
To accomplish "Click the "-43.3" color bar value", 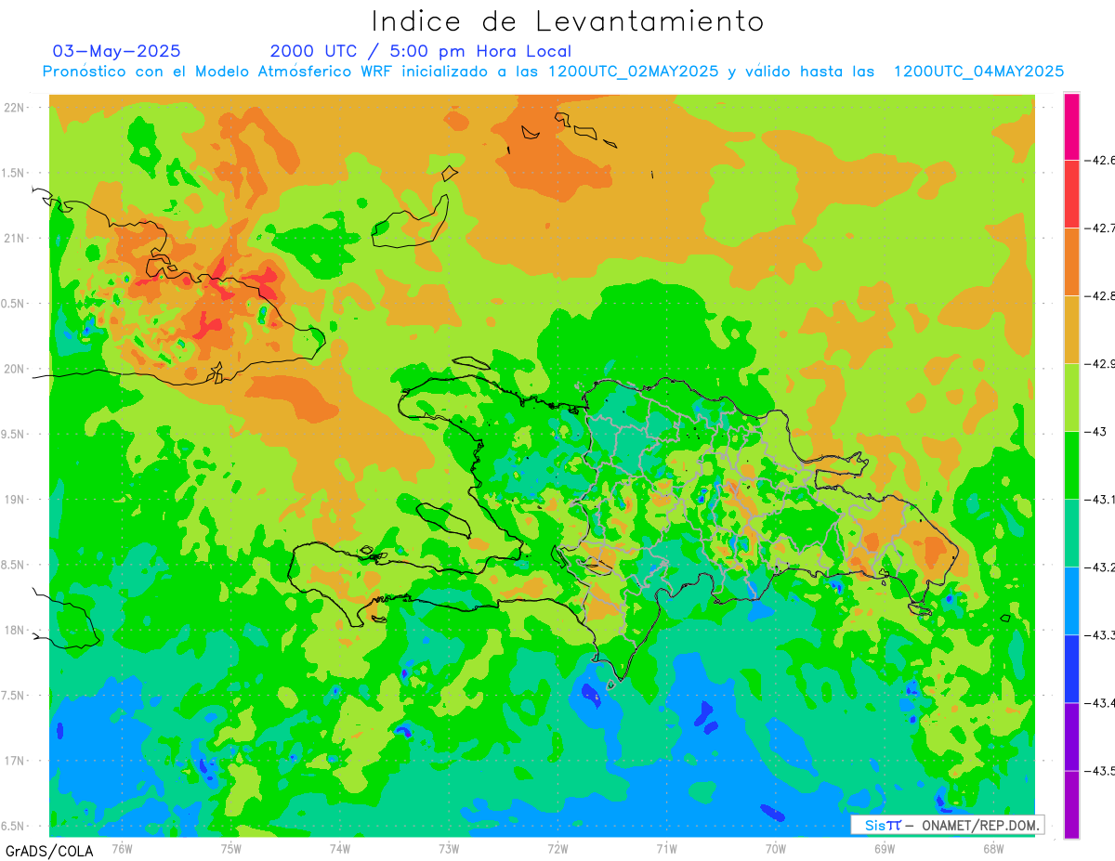I will click(x=1101, y=635).
